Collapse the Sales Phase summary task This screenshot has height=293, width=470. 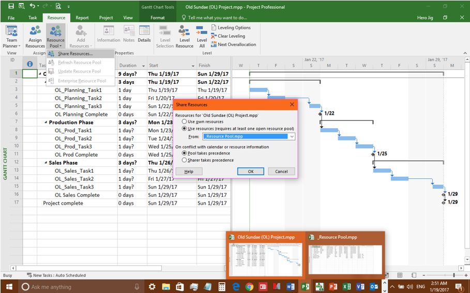coord(46,163)
